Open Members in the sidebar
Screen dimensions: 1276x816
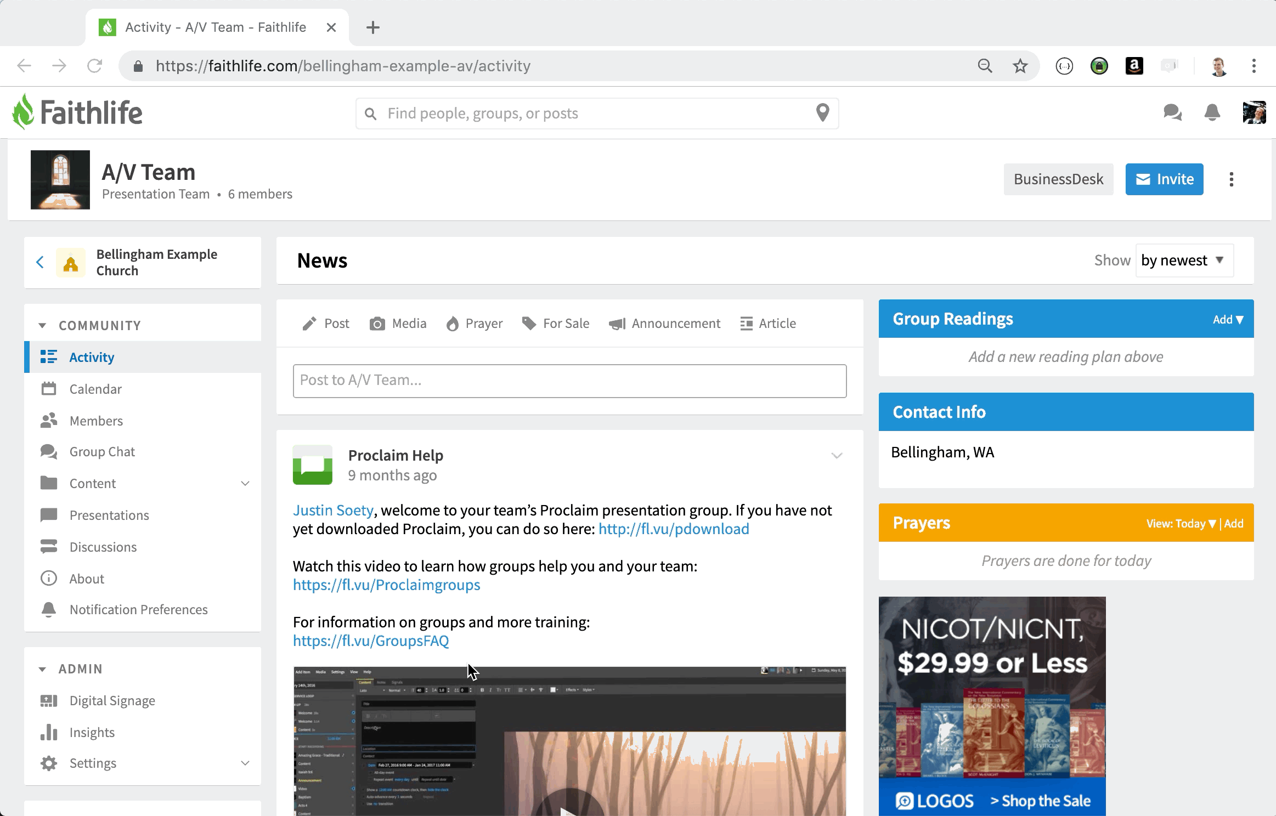pos(143,421)
